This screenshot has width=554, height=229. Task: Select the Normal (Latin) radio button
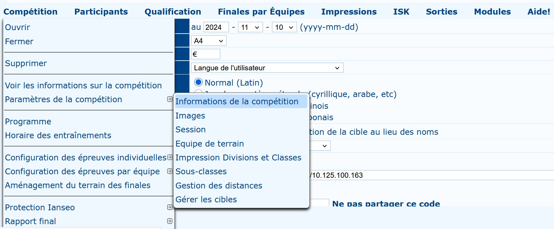[x=198, y=82]
